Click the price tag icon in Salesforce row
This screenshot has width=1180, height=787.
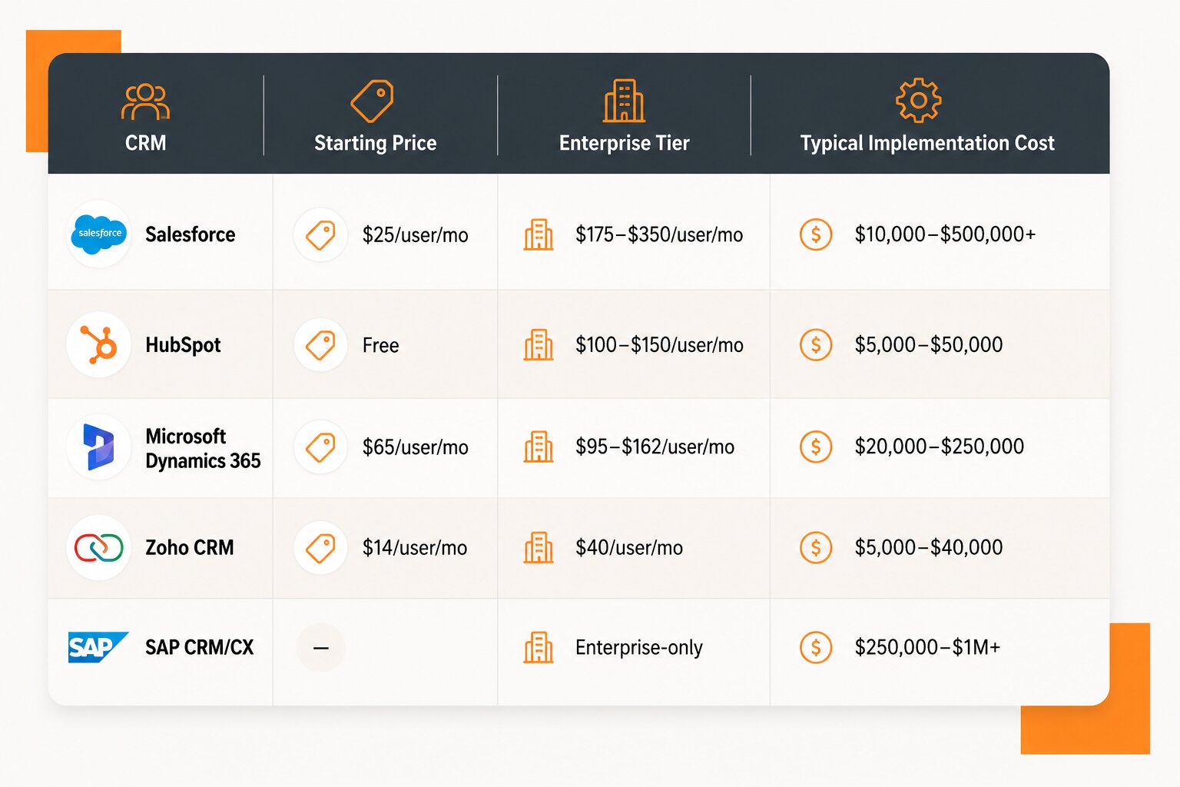320,234
